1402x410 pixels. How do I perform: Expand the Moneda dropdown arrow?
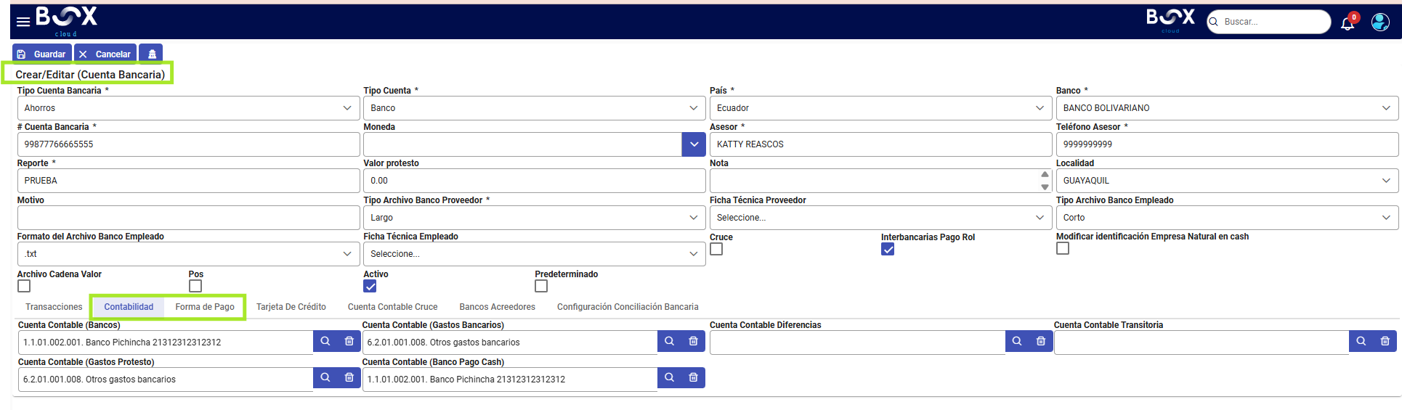(694, 144)
